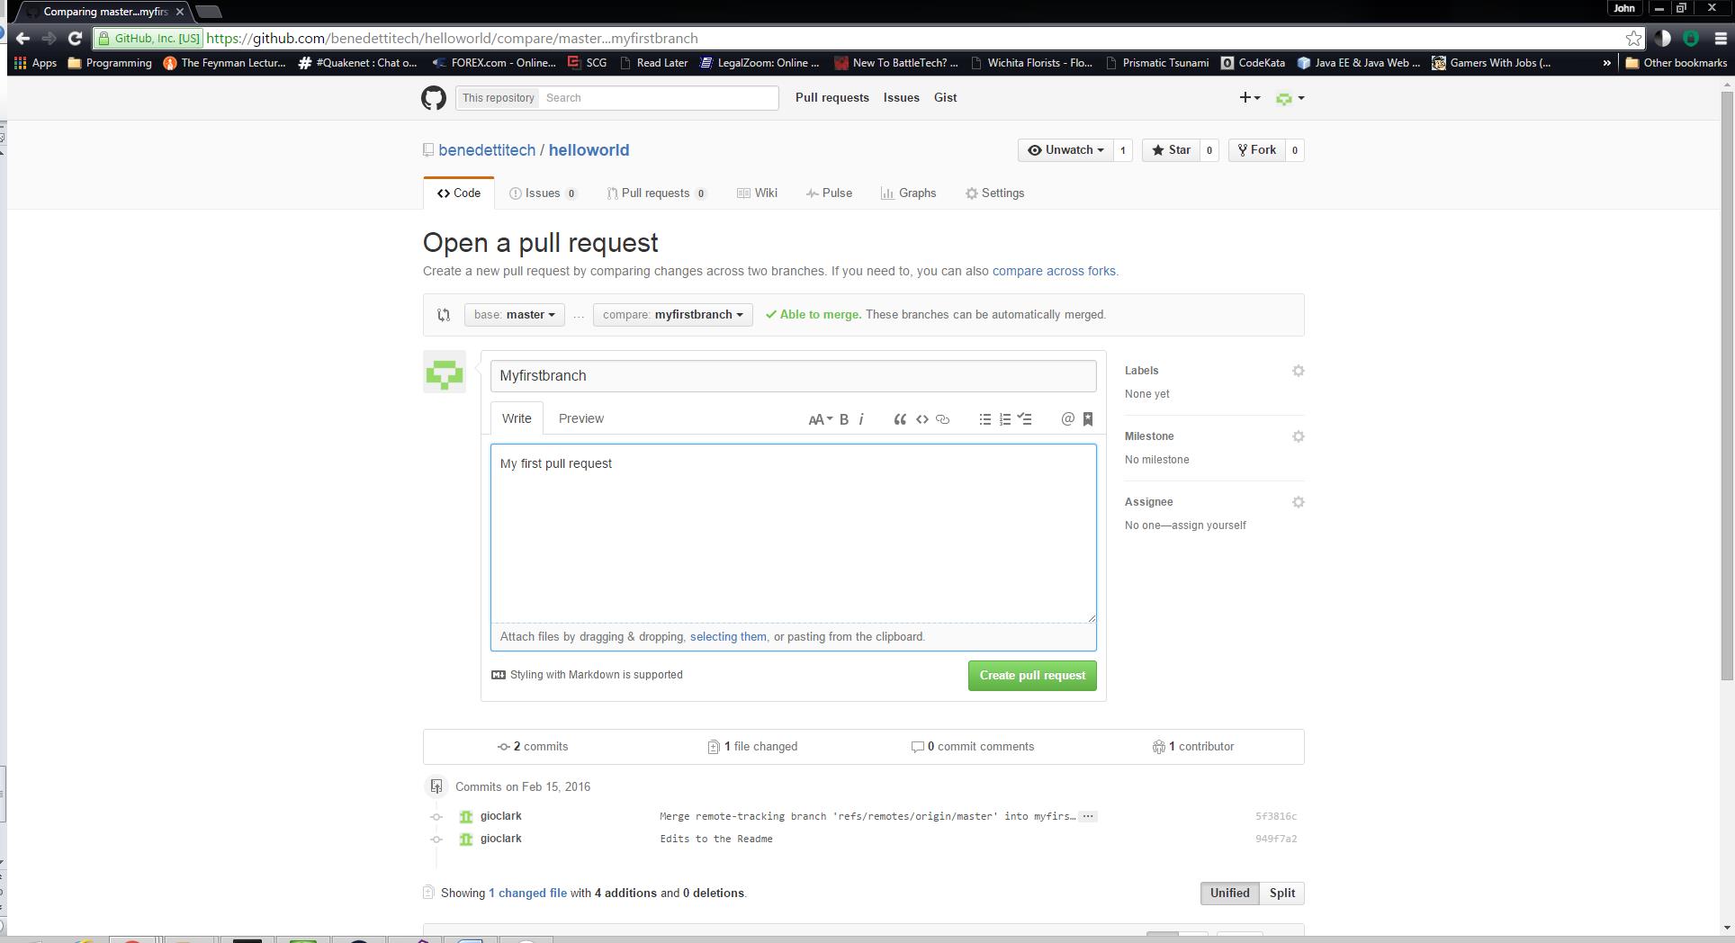Click the user avatar beside the title field
Image resolution: width=1735 pixels, height=943 pixels.
coord(445,373)
